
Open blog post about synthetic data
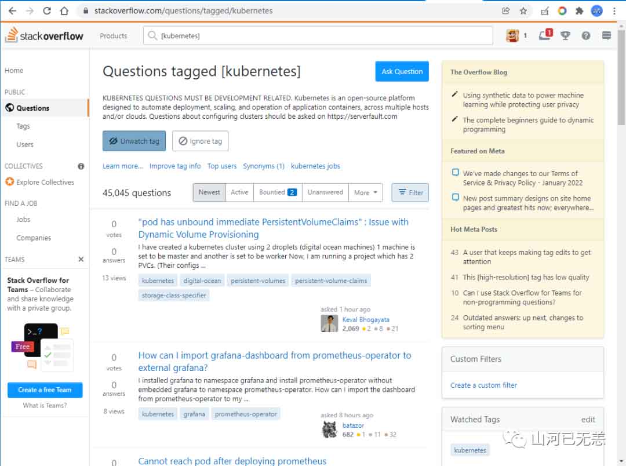(523, 100)
